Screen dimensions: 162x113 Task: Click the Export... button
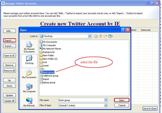click(9, 46)
